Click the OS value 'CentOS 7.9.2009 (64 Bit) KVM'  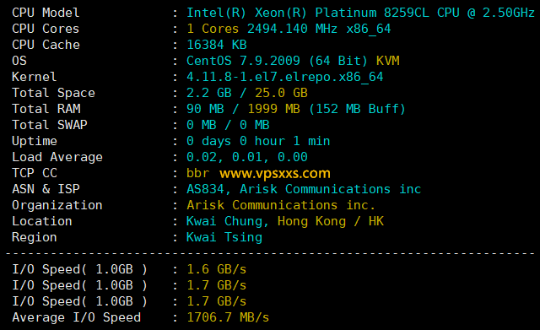pyautogui.click(x=293, y=61)
